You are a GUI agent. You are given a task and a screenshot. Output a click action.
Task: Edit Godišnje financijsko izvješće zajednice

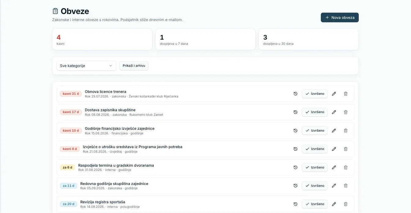pyautogui.click(x=334, y=130)
